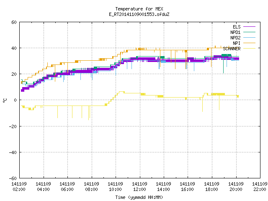Click the y-axis tick label 0

(x=15, y=100)
